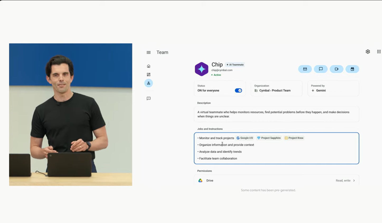Select the Project Sapphire tag
Screen dimensions: 382x223
click(269, 138)
